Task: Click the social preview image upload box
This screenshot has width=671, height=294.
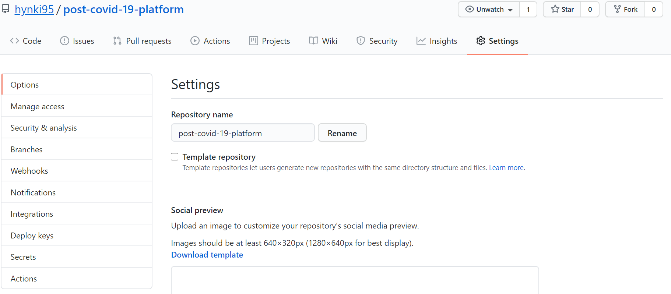Action: pyautogui.click(x=355, y=280)
